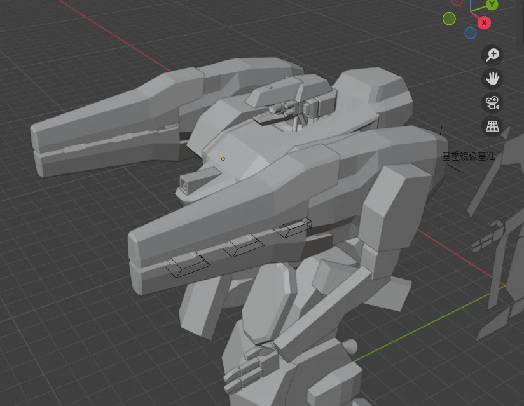The height and width of the screenshot is (406, 524).
Task: Toggle the camera view icon
Action: (492, 102)
